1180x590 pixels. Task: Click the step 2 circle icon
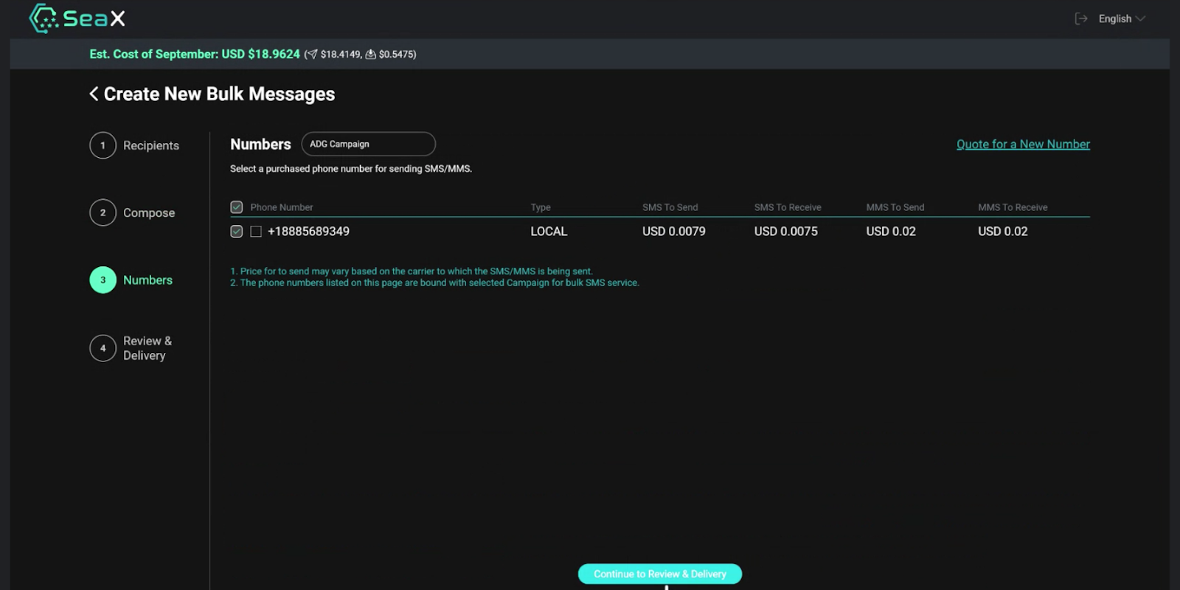tap(103, 212)
